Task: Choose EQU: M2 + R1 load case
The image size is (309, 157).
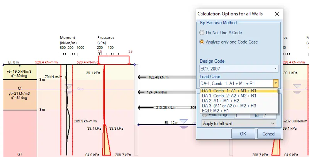Action: pyautogui.click(x=239, y=111)
